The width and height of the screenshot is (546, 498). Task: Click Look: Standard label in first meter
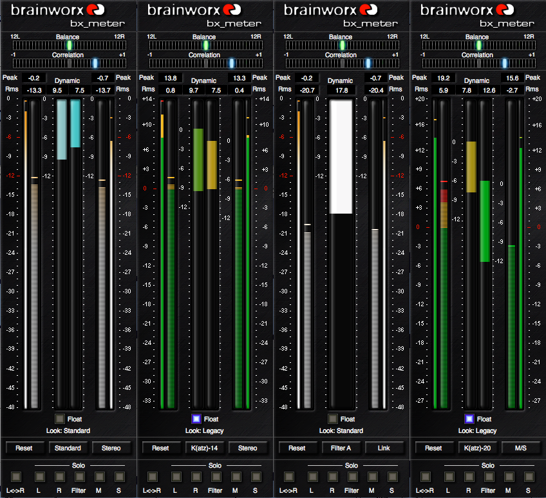coord(68,430)
